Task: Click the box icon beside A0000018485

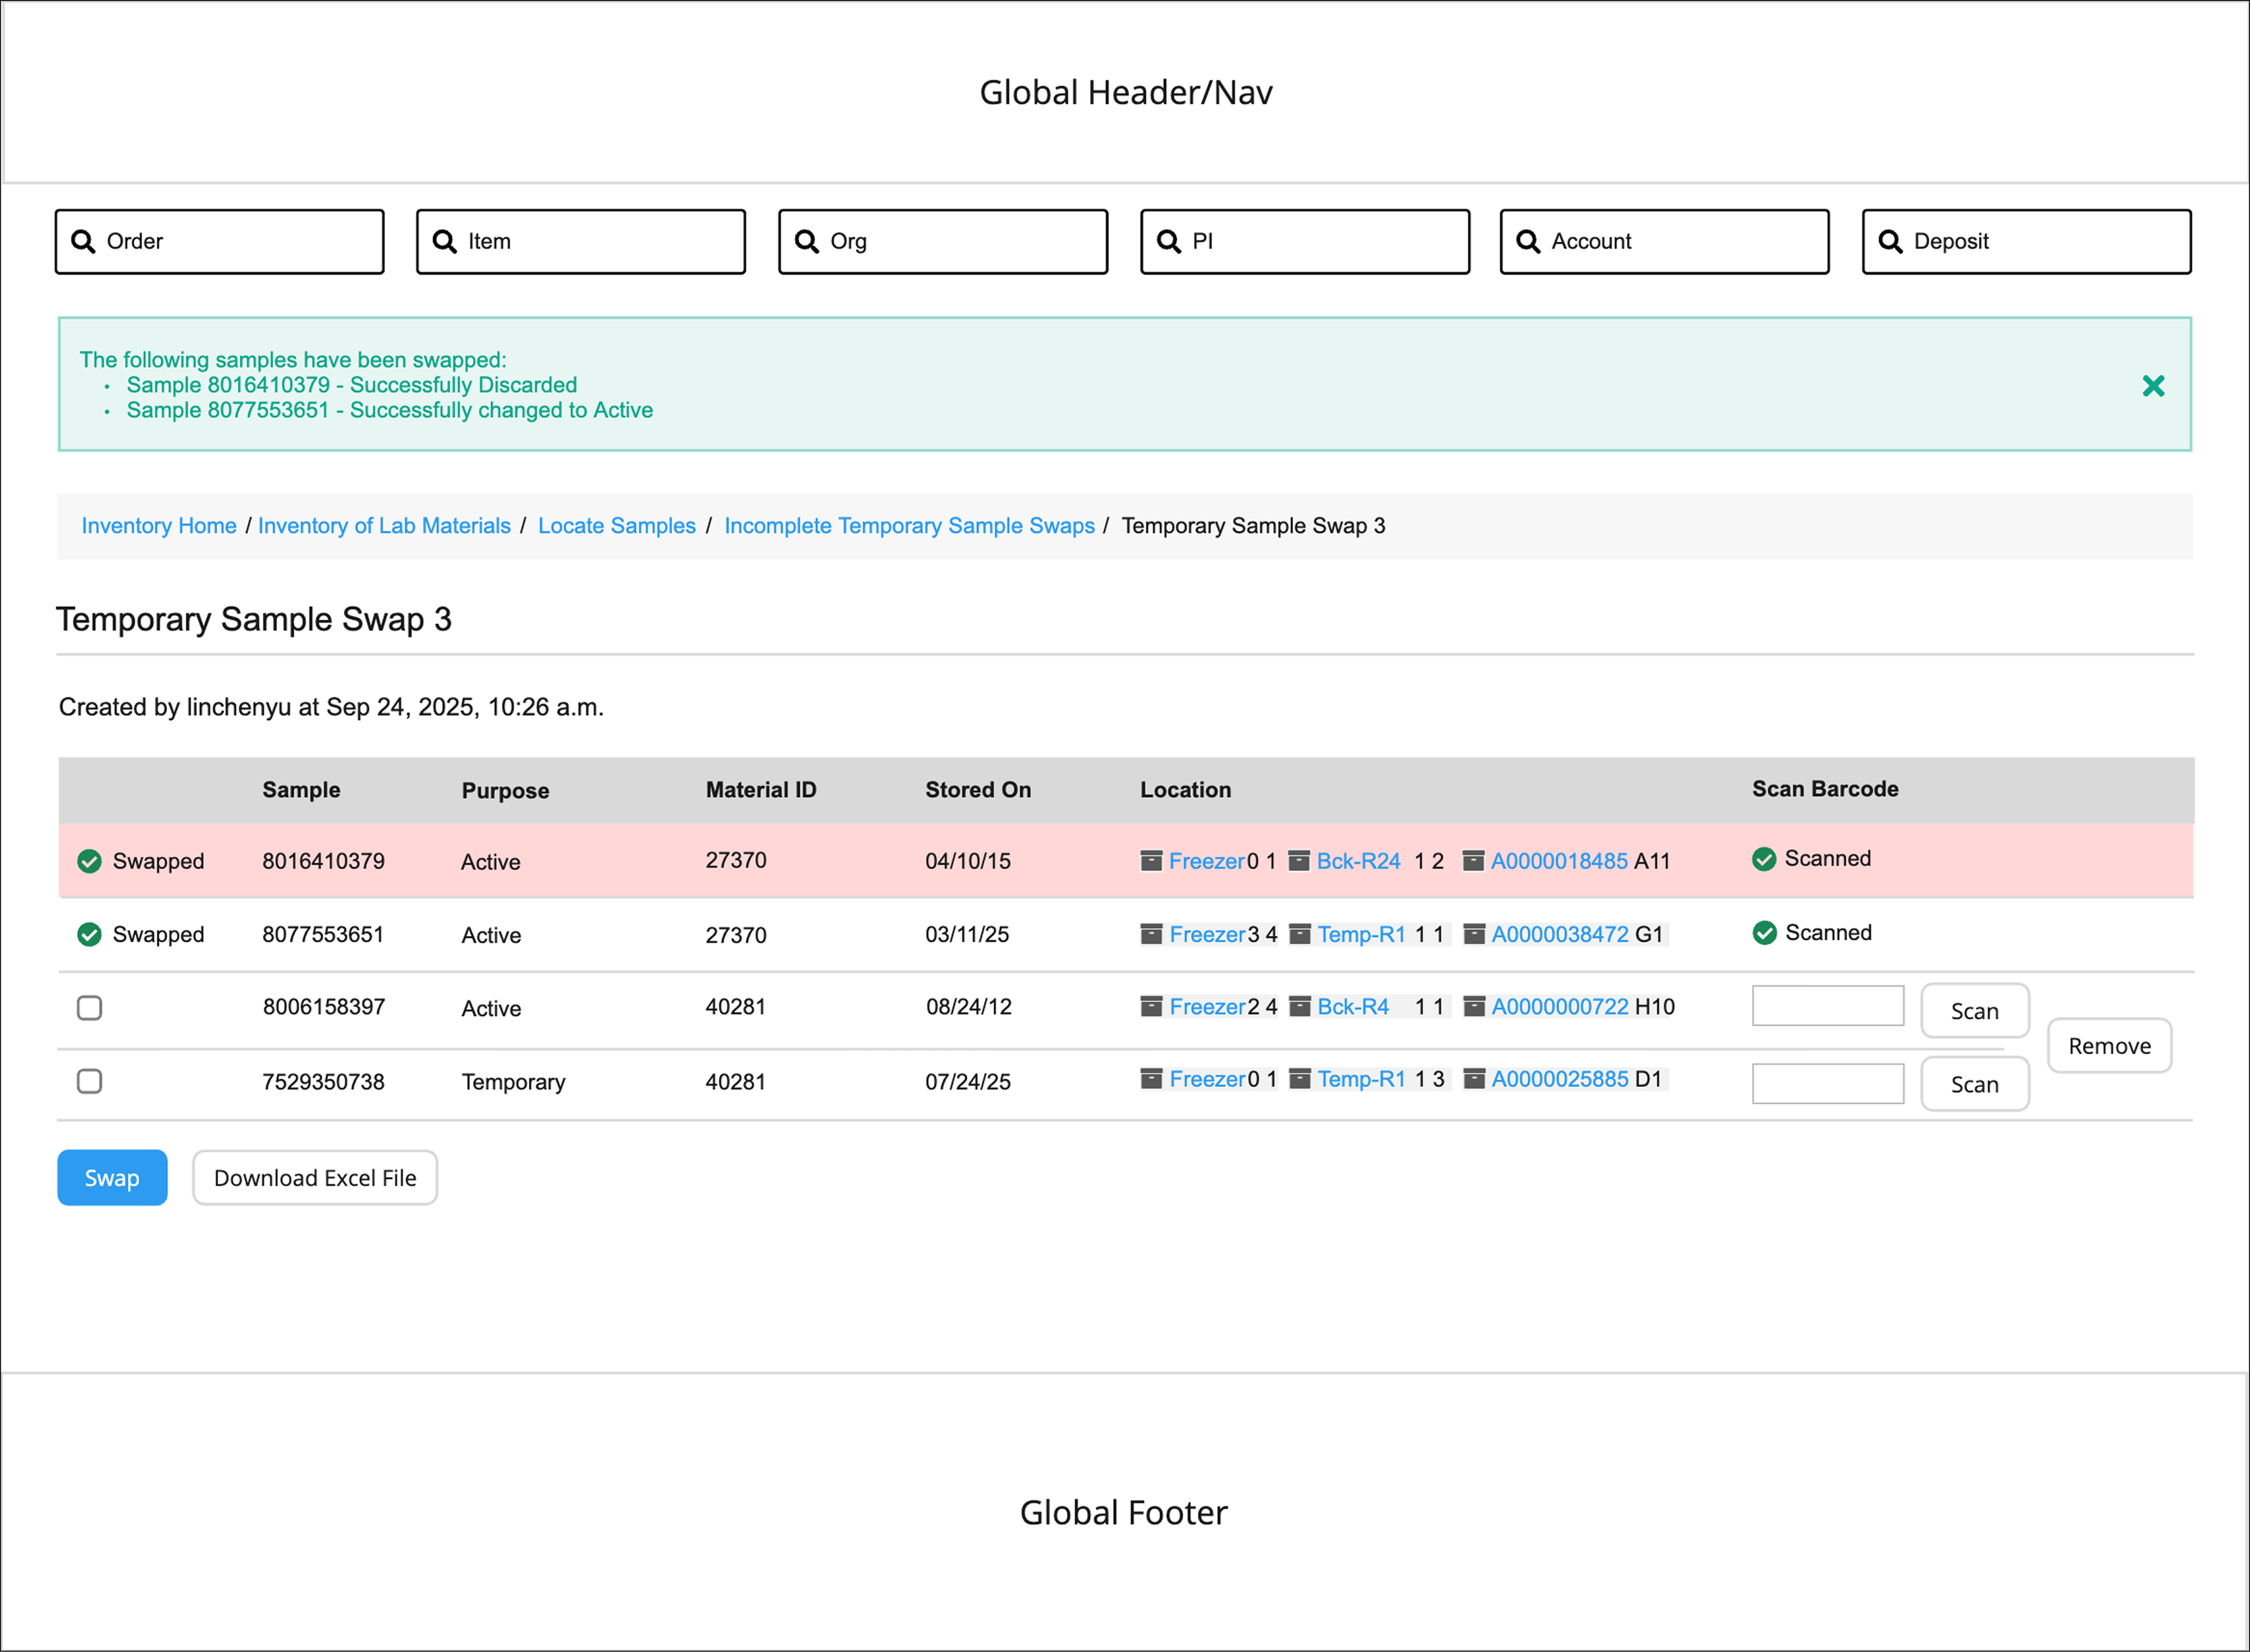Action: click(1472, 861)
